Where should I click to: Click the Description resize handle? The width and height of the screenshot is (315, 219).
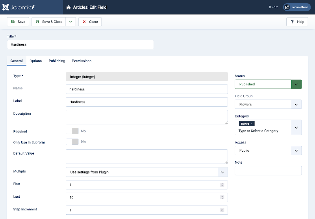pos(226,123)
